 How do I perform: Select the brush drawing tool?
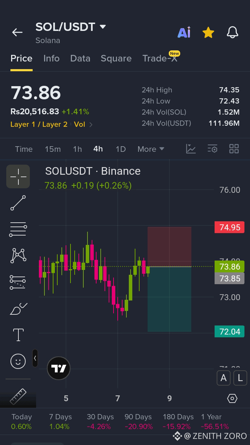(18, 308)
